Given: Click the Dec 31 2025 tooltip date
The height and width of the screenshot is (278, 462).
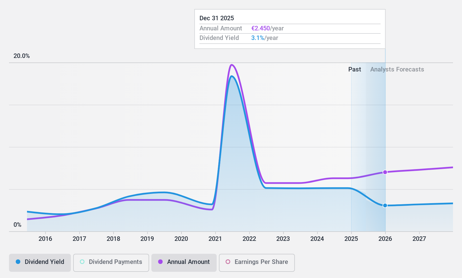Looking at the screenshot, I should point(217,18).
